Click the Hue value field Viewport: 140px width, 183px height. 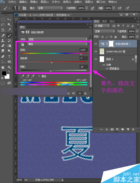[84, 50]
